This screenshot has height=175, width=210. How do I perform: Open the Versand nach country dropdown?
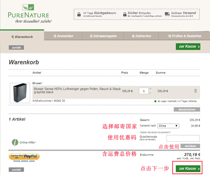[x=168, y=126]
